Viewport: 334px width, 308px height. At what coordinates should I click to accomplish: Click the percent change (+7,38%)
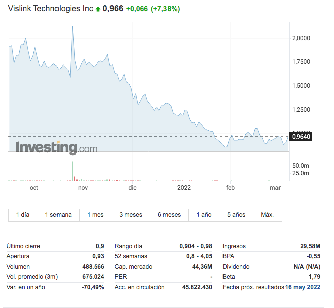point(165,9)
